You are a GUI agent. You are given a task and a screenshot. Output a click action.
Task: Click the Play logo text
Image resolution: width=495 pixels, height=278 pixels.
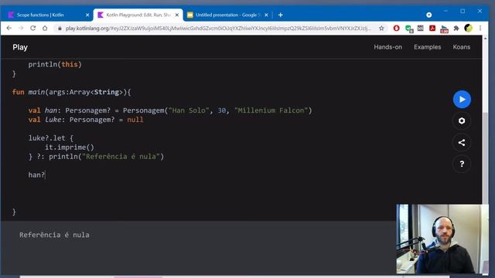coord(20,47)
